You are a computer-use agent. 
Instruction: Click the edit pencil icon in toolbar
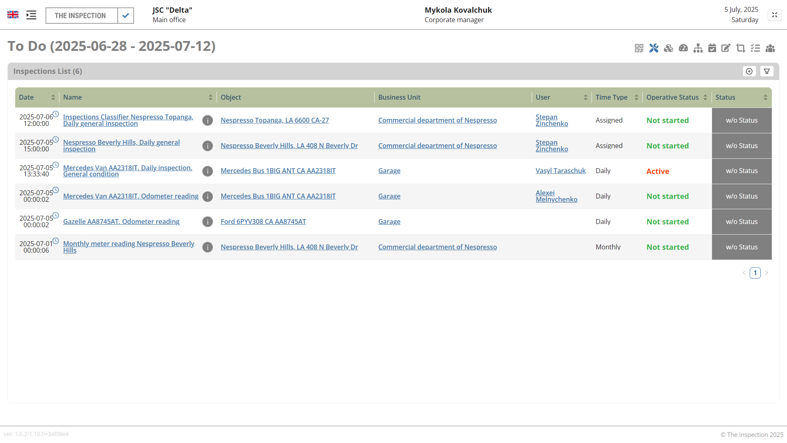tap(726, 48)
